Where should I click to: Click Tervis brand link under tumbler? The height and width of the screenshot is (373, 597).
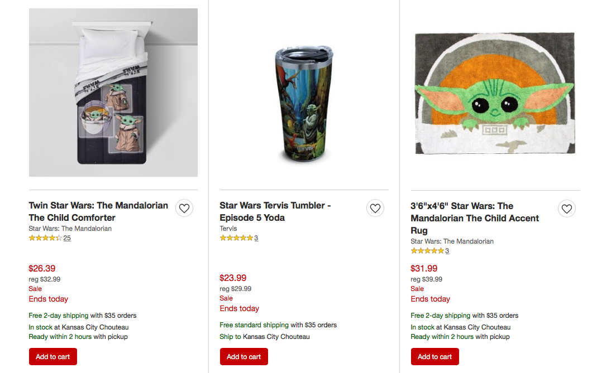228,229
